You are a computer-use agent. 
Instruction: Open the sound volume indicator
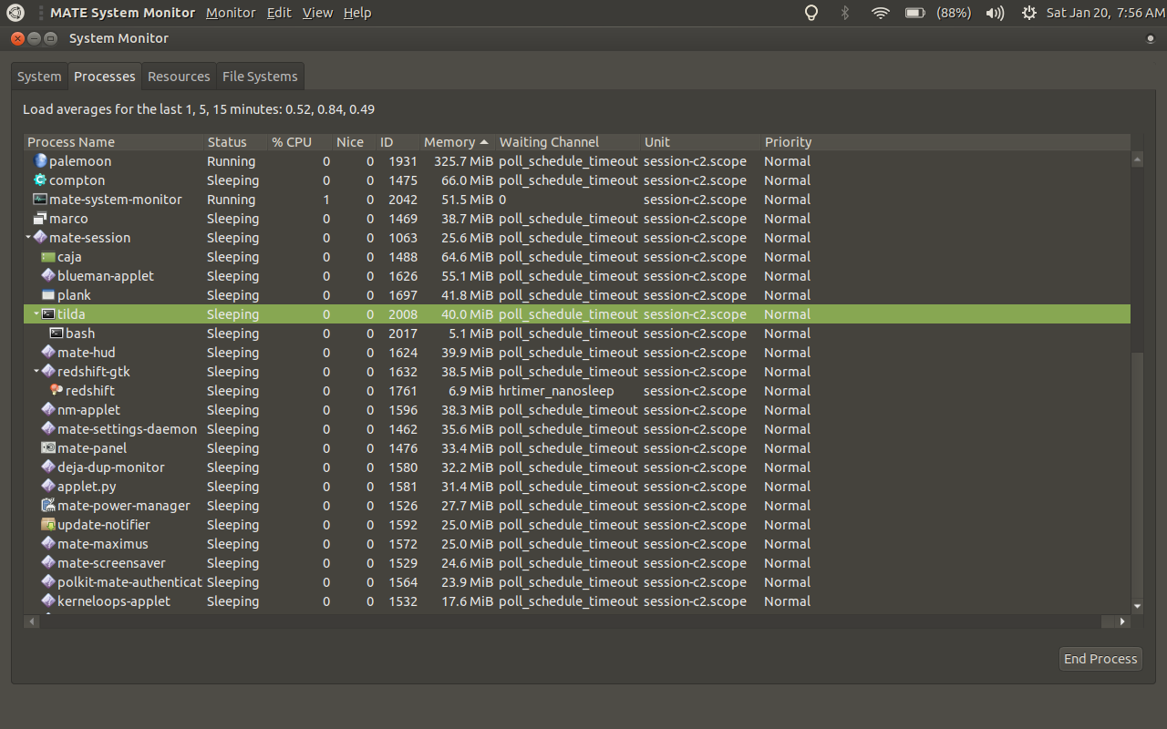[995, 13]
